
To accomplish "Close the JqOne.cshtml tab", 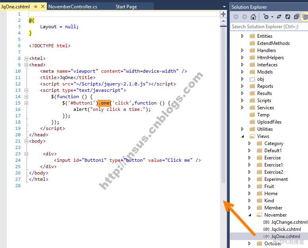I will [43, 6].
